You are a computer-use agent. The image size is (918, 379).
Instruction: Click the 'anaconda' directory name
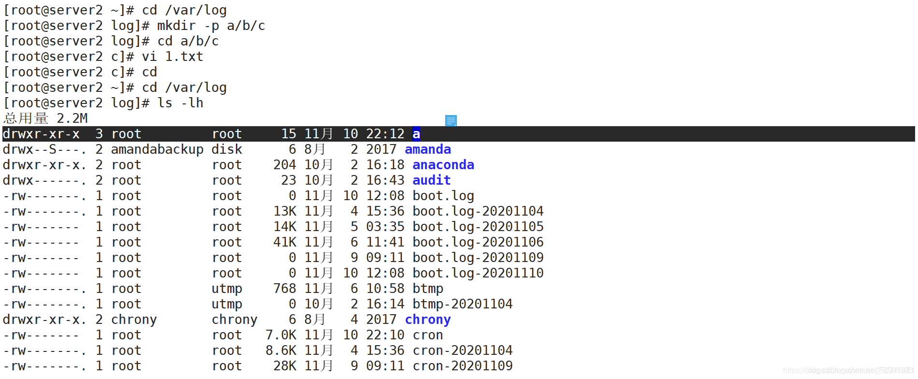(x=443, y=165)
